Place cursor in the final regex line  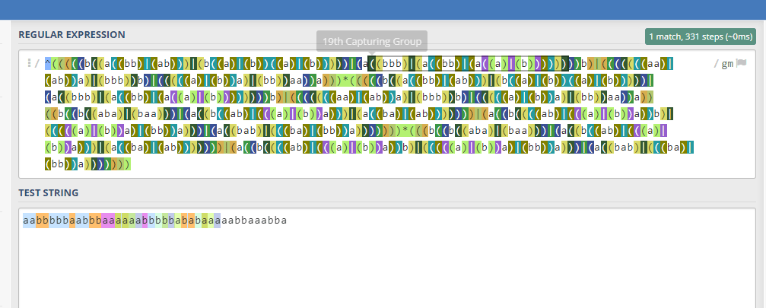[87, 164]
